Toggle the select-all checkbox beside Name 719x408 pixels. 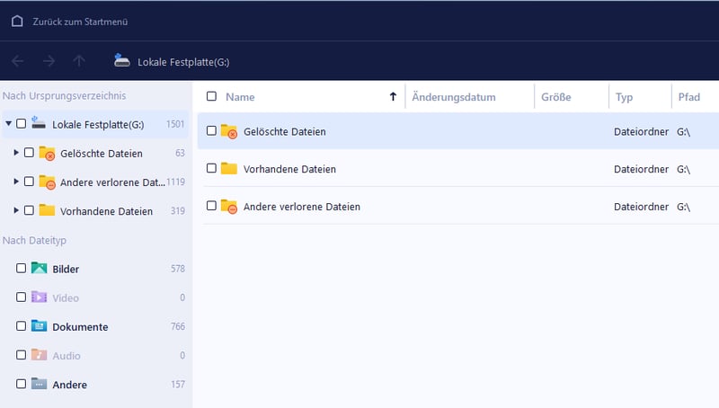211,96
